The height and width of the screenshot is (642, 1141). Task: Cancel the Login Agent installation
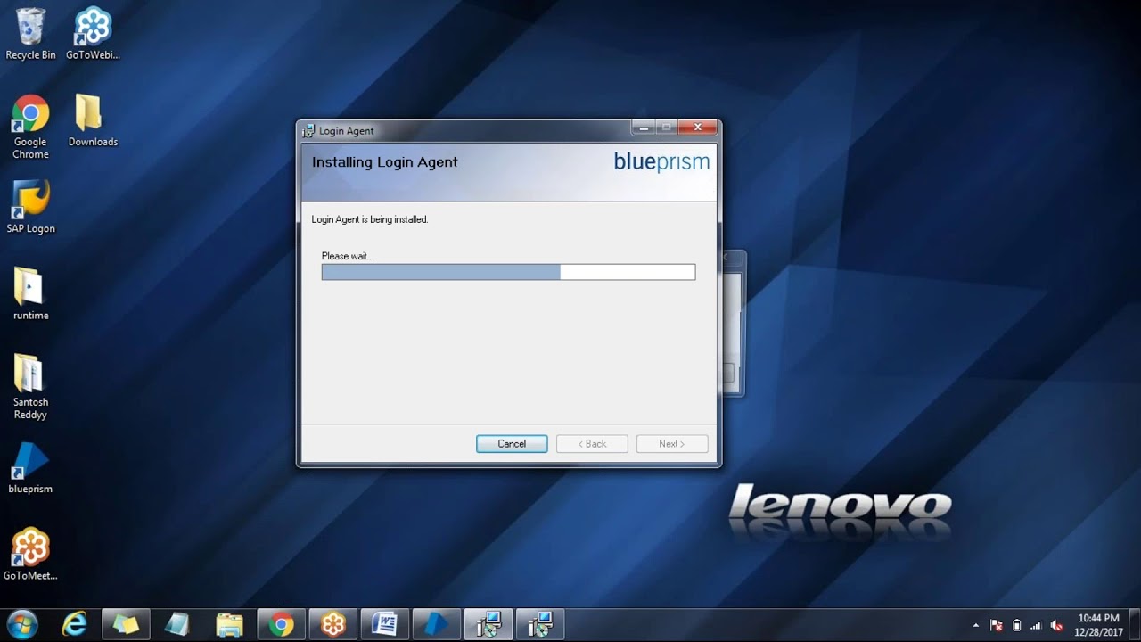512,443
